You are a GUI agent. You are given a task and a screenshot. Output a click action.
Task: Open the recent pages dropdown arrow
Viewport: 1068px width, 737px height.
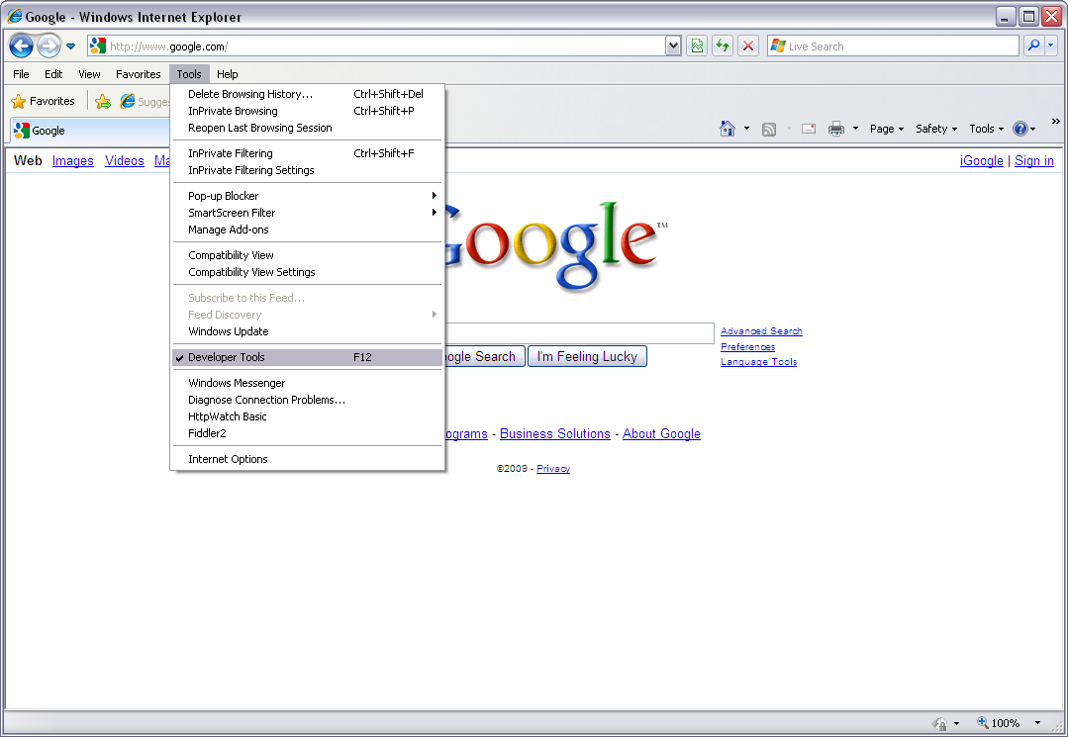(71, 46)
